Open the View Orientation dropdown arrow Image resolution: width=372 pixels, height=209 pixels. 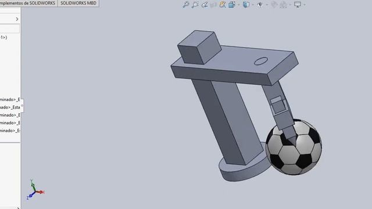click(238, 5)
